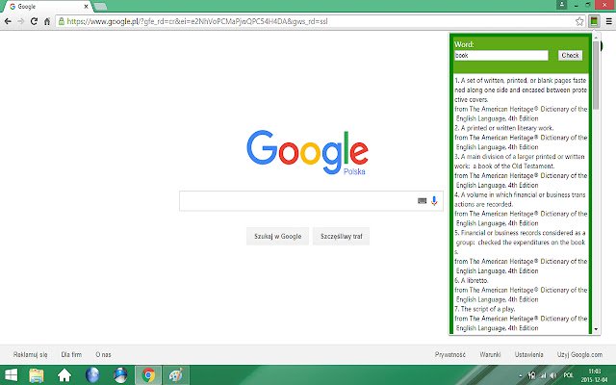Click the Chrome icon on the taskbar
This screenshot has height=385, width=616.
point(148,375)
